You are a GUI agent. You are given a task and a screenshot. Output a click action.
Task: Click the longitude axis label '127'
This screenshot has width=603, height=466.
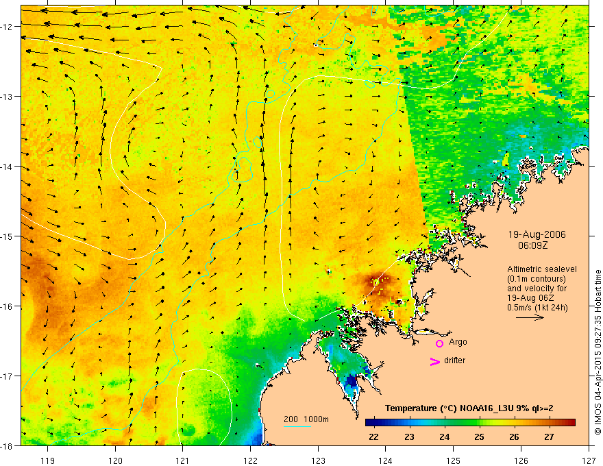pyautogui.click(x=589, y=461)
